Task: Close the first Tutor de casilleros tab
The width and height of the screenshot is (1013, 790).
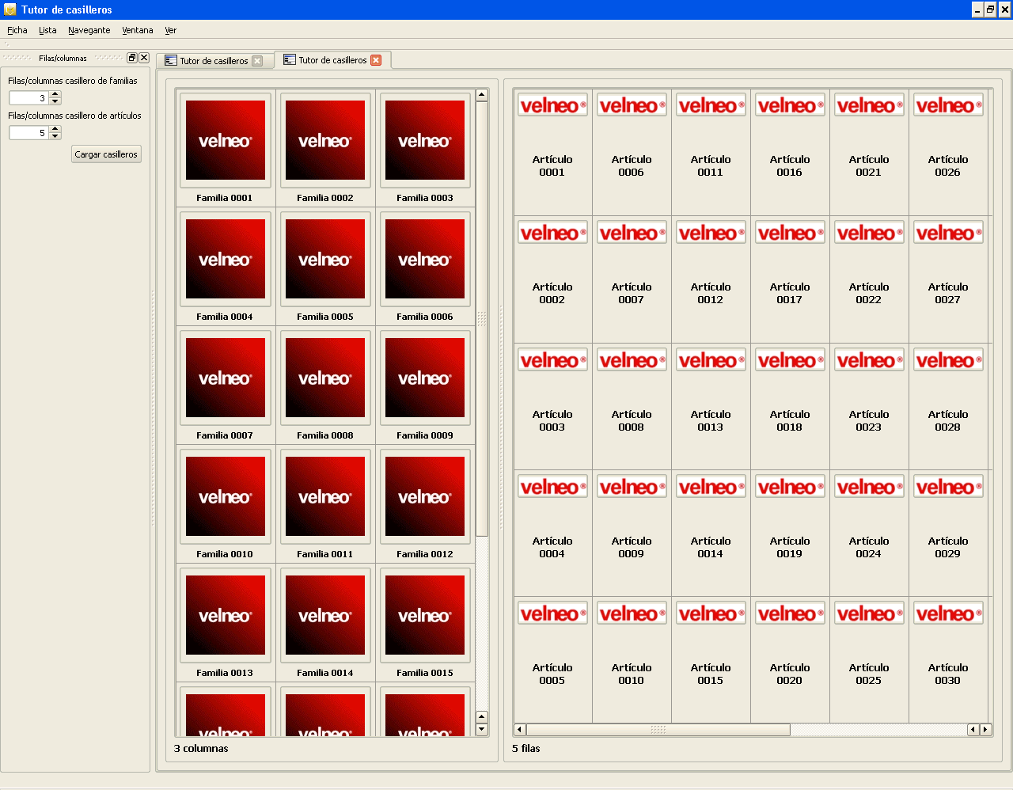Action: [257, 61]
